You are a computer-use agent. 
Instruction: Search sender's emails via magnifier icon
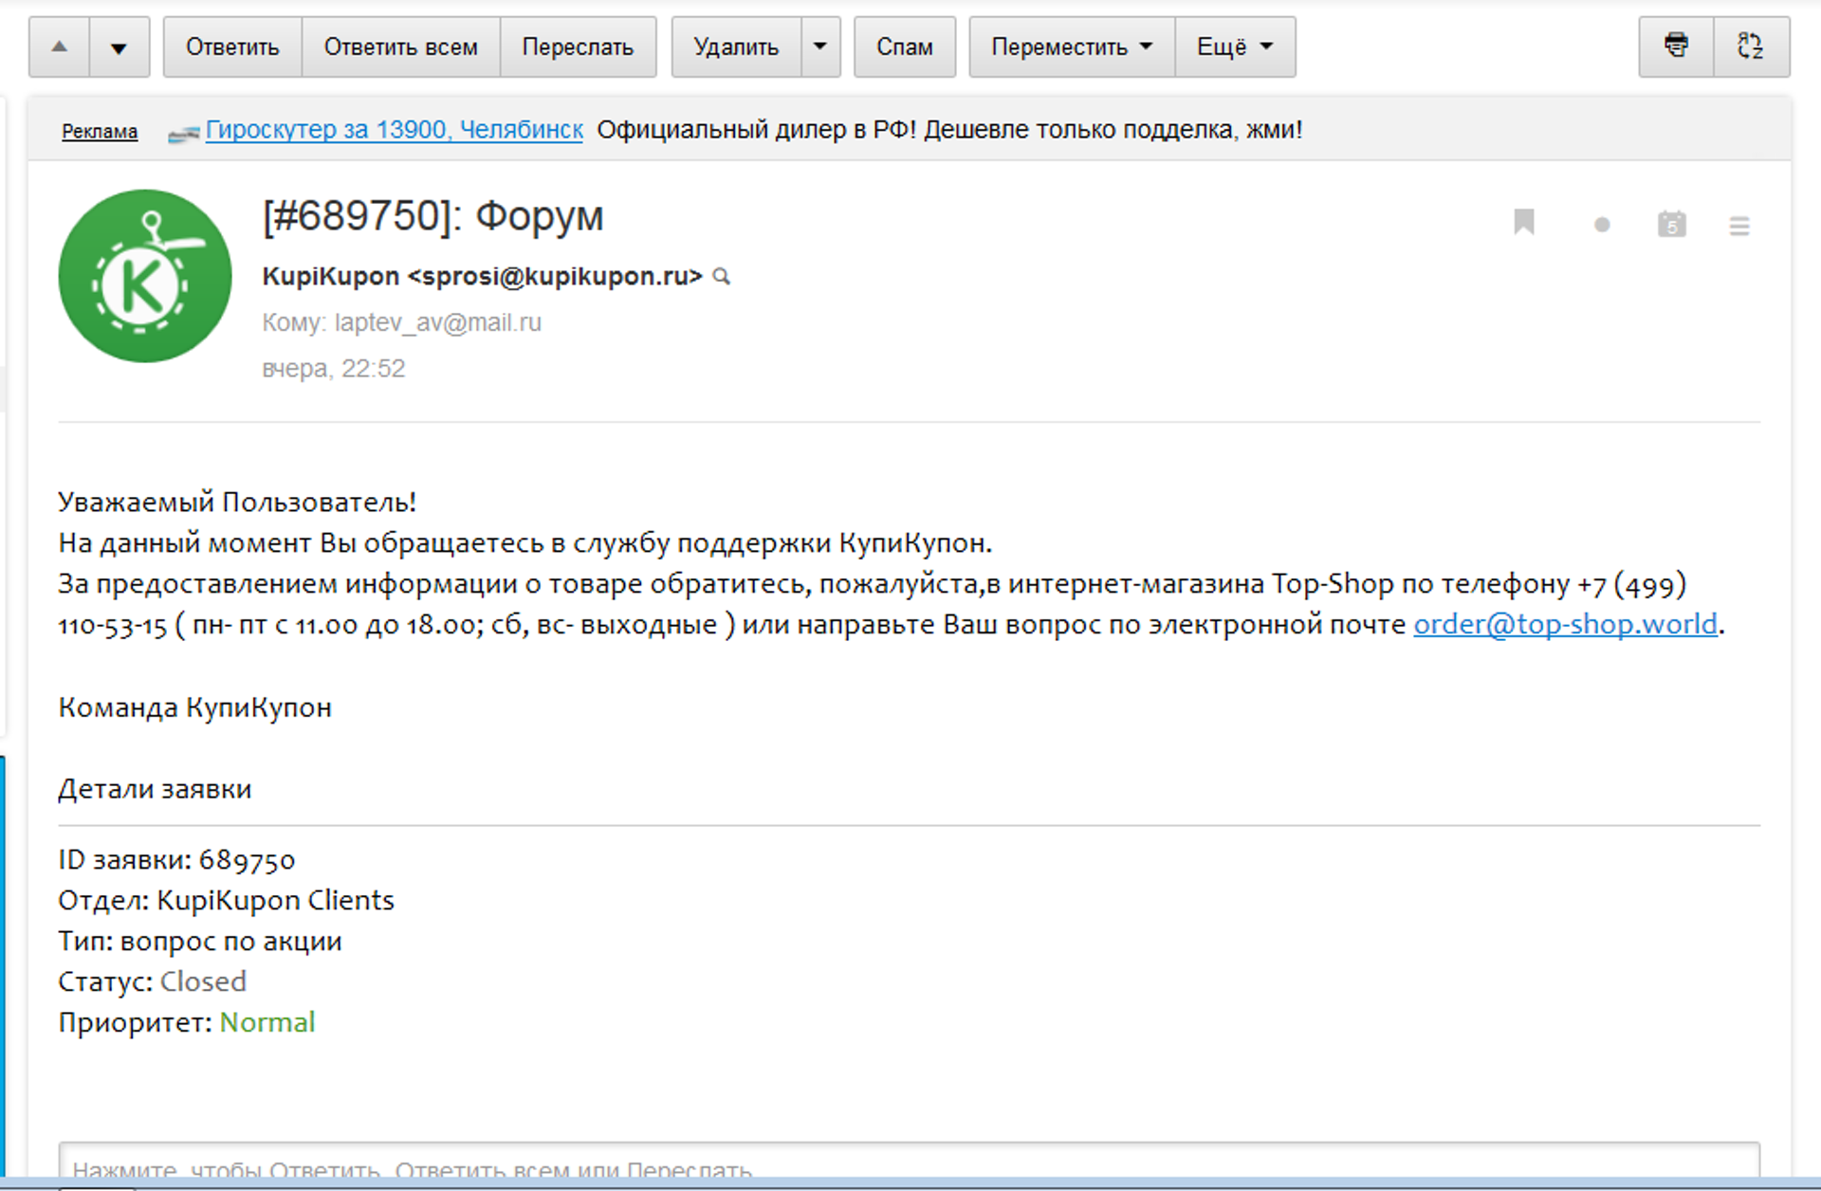point(722,277)
